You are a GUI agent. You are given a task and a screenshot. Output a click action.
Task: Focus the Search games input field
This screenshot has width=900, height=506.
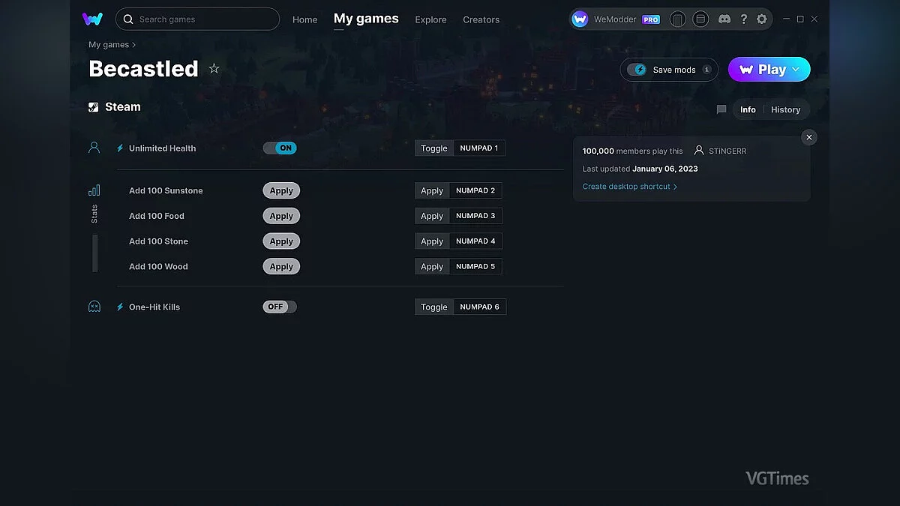202,19
